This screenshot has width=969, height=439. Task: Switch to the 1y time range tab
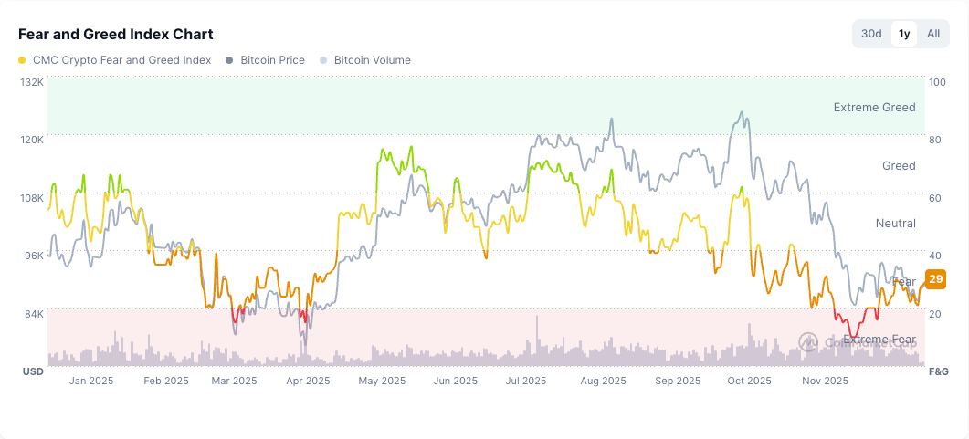pyautogui.click(x=904, y=34)
